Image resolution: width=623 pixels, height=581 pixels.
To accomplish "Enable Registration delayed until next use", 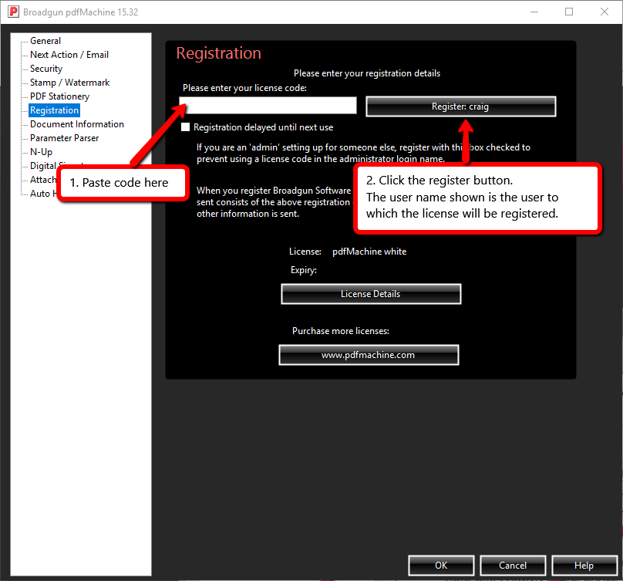I will click(185, 127).
